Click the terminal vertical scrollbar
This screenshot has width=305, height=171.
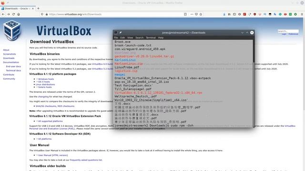point(254,84)
